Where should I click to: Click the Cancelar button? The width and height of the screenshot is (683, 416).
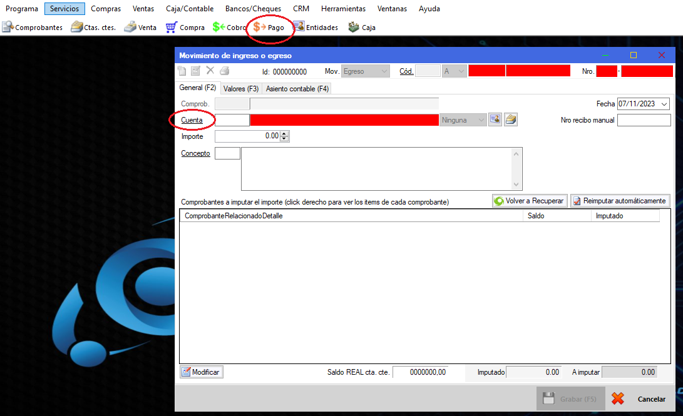[x=639, y=398]
